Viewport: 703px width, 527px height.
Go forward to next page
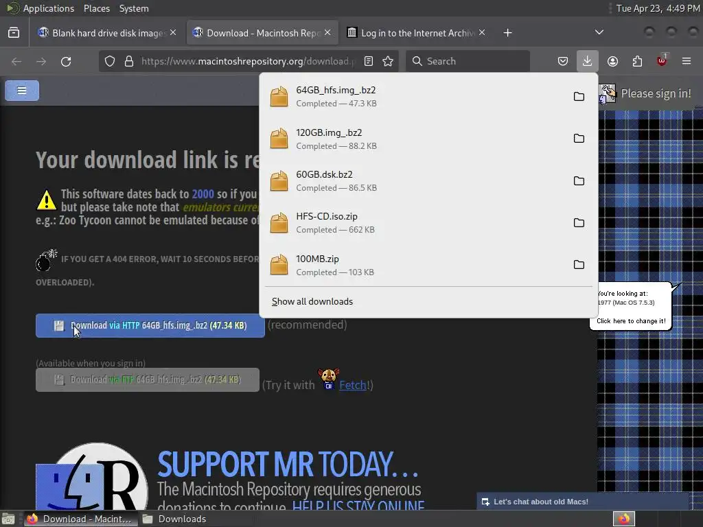coord(41,61)
